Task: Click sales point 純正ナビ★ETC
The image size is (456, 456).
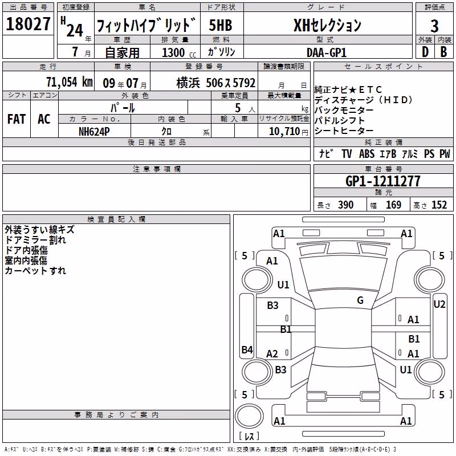Action: coord(348,89)
